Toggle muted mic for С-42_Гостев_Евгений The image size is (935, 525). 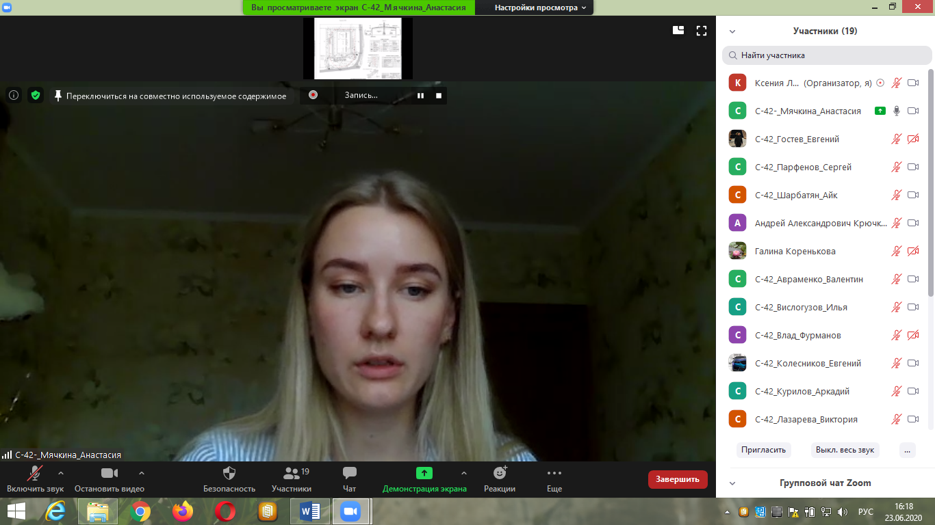tap(897, 139)
